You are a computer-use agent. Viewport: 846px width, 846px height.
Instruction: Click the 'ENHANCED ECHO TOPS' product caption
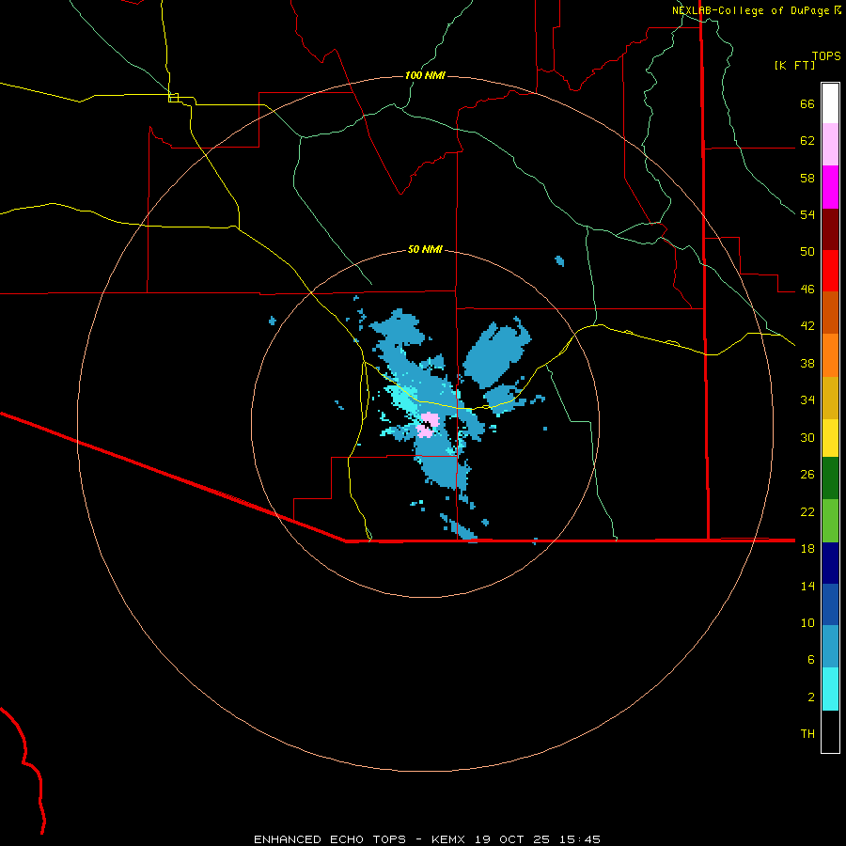[x=330, y=839]
